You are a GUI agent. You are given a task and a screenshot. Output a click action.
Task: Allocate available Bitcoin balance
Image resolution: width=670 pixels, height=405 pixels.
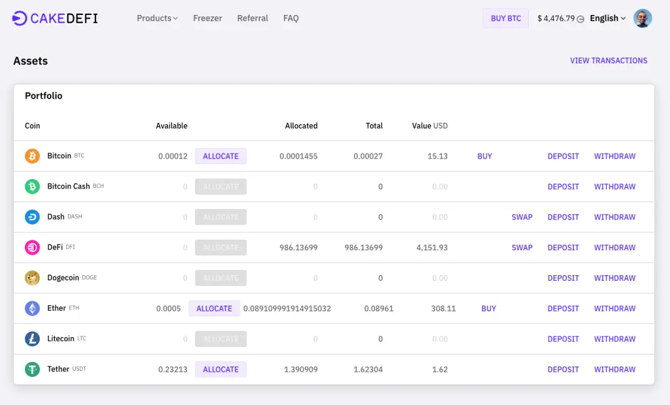coord(221,156)
